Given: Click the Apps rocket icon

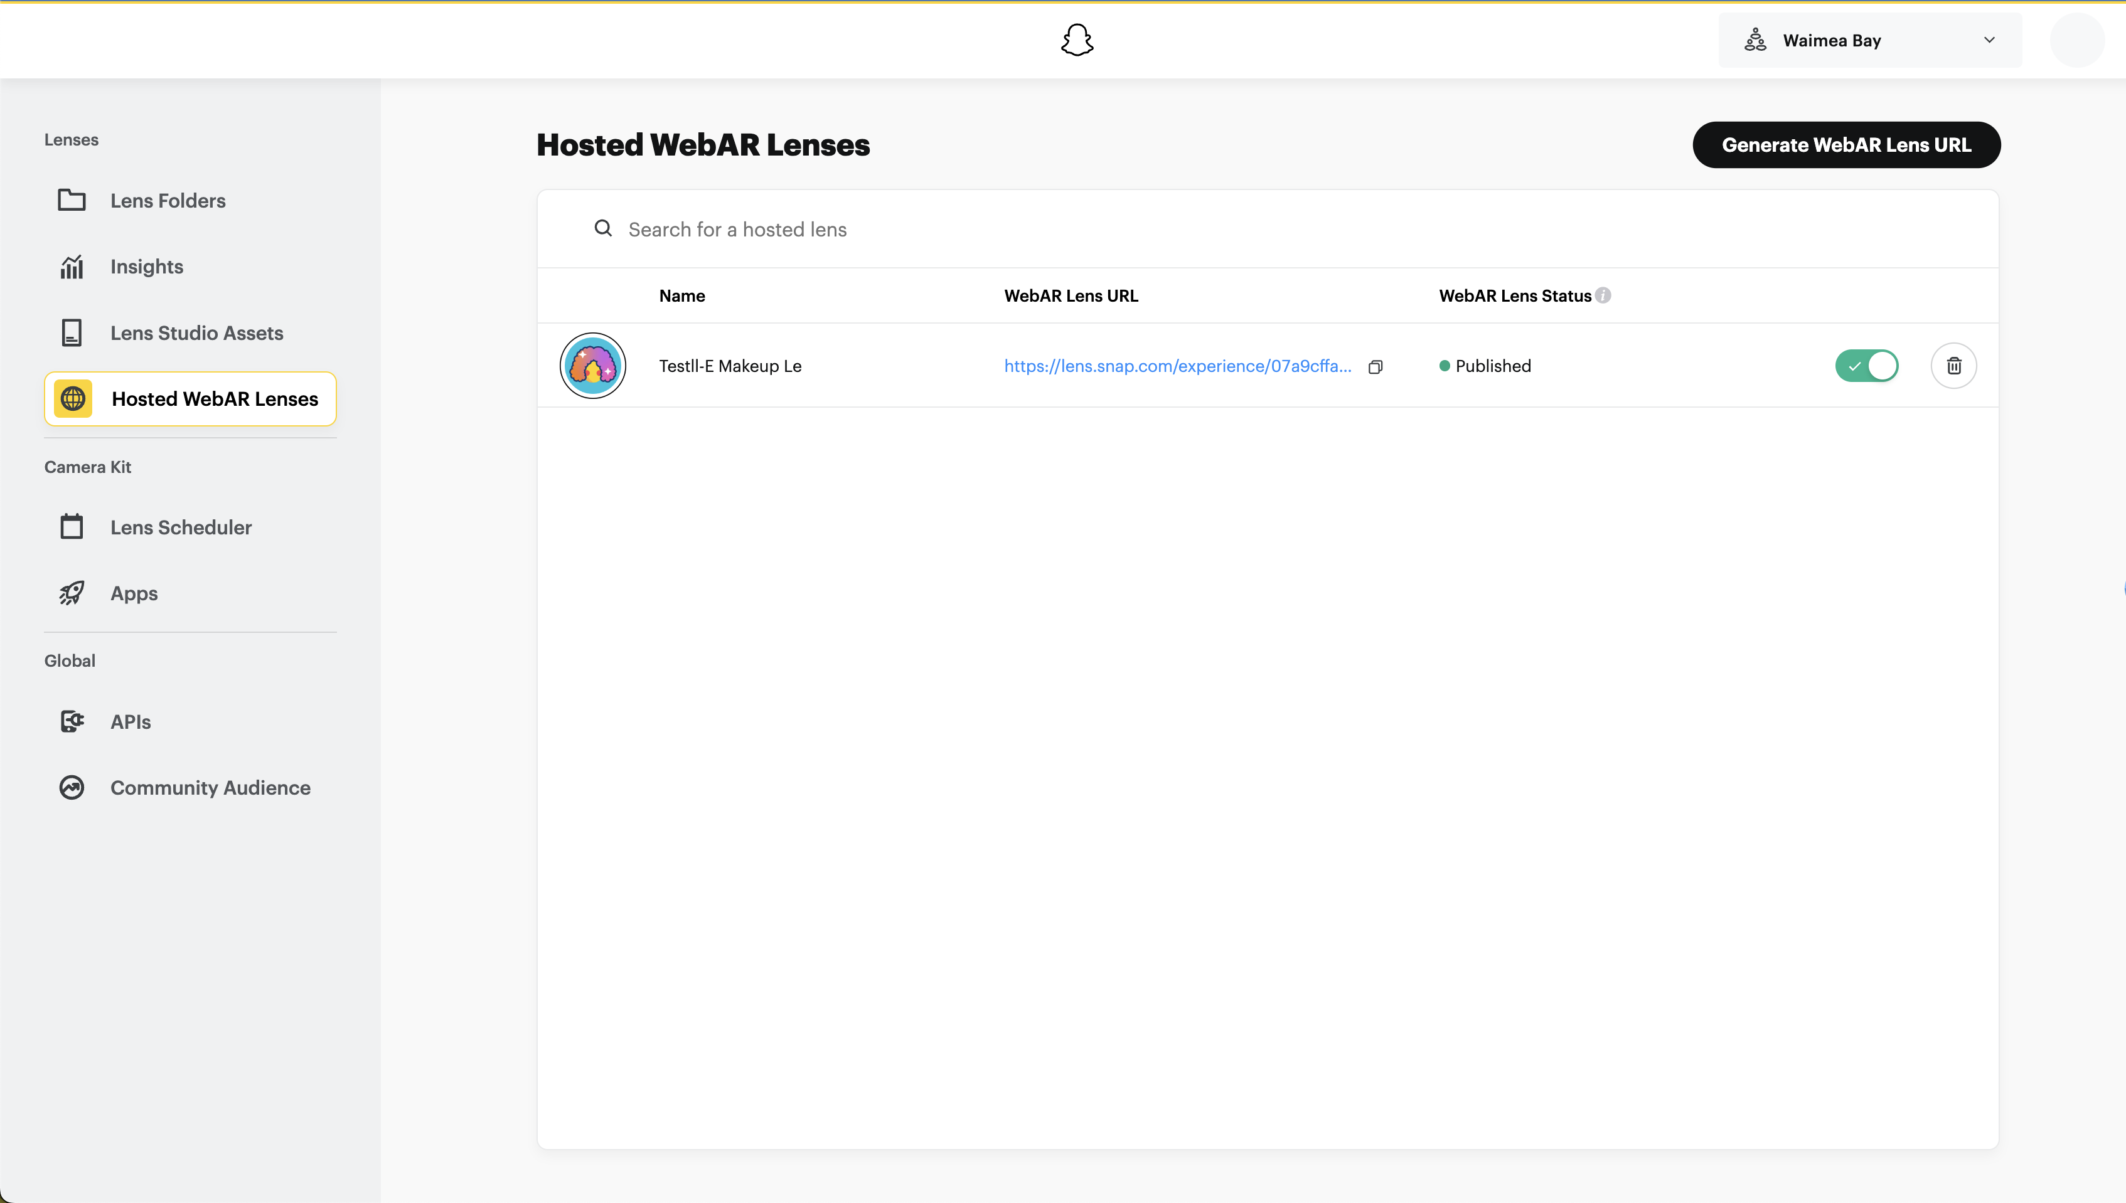Looking at the screenshot, I should (72, 593).
